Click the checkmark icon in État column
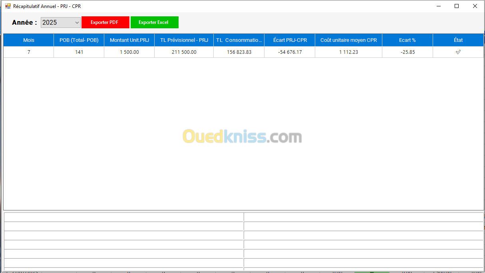Screen dimensions: 485x273 458,52
